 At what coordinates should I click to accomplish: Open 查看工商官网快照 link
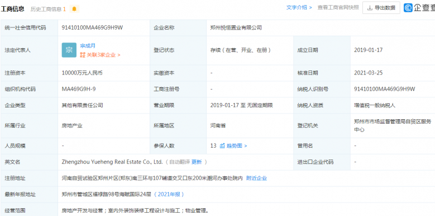pos(338,7)
